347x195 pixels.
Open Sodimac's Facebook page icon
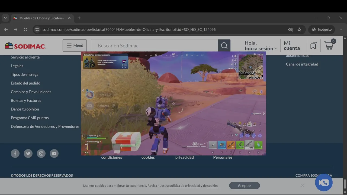(x=15, y=154)
